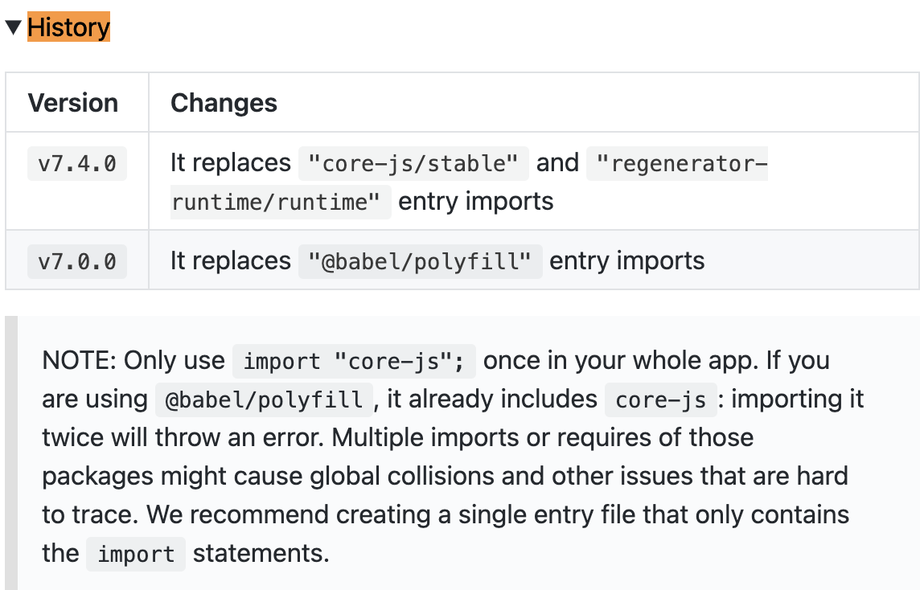Viewport: 920px width, 590px height.
Task: Click "It replaces" text in the v7.4.0 row
Action: 231,162
